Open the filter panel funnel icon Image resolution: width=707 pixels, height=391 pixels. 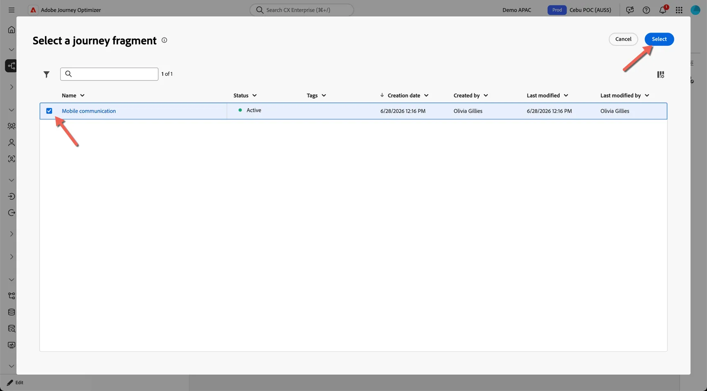[47, 74]
